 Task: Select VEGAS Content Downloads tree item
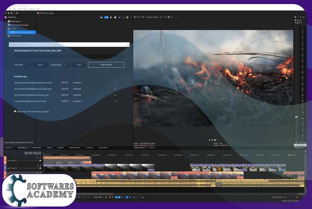pyautogui.click(x=18, y=25)
